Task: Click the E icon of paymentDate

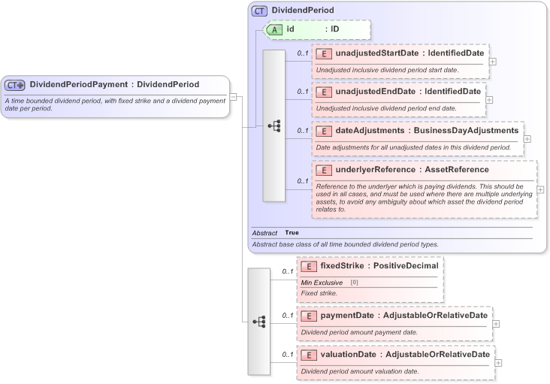Action: tap(309, 316)
